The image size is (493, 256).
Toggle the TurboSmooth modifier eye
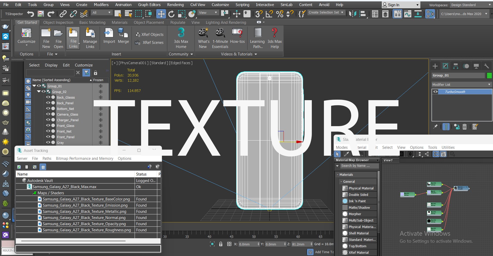point(435,92)
